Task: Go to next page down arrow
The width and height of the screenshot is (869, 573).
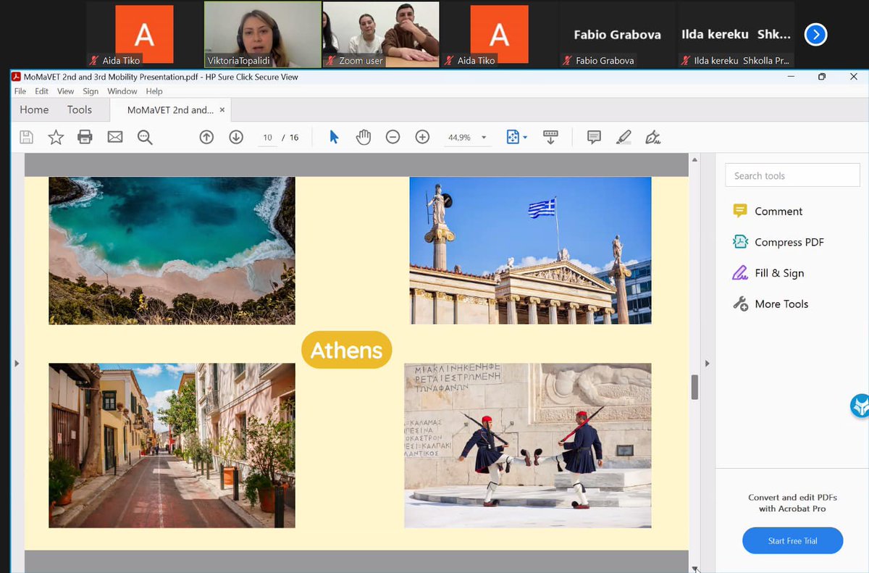Action: pos(236,137)
